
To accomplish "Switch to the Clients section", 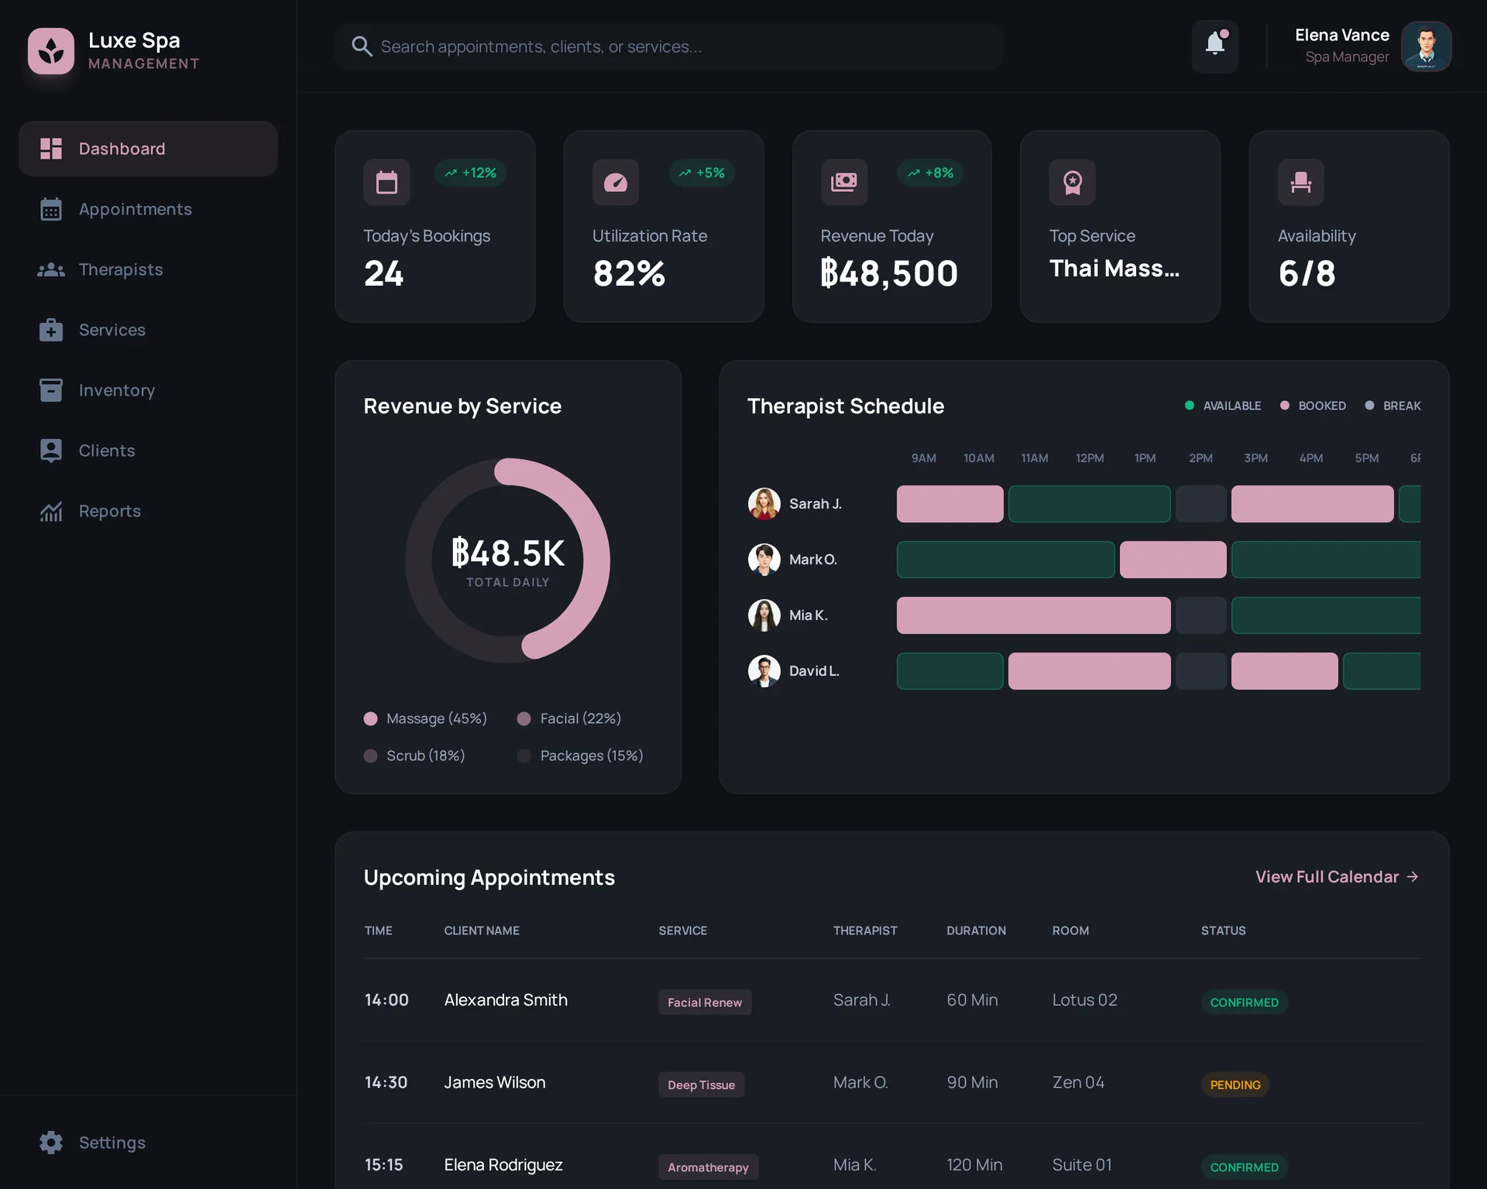I will [51, 450].
